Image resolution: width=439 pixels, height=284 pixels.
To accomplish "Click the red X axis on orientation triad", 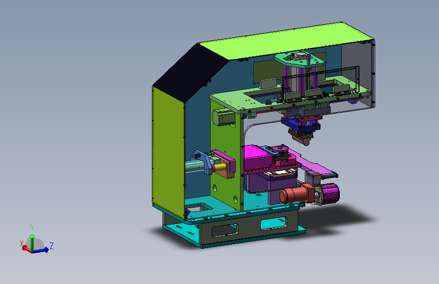I will (27, 249).
